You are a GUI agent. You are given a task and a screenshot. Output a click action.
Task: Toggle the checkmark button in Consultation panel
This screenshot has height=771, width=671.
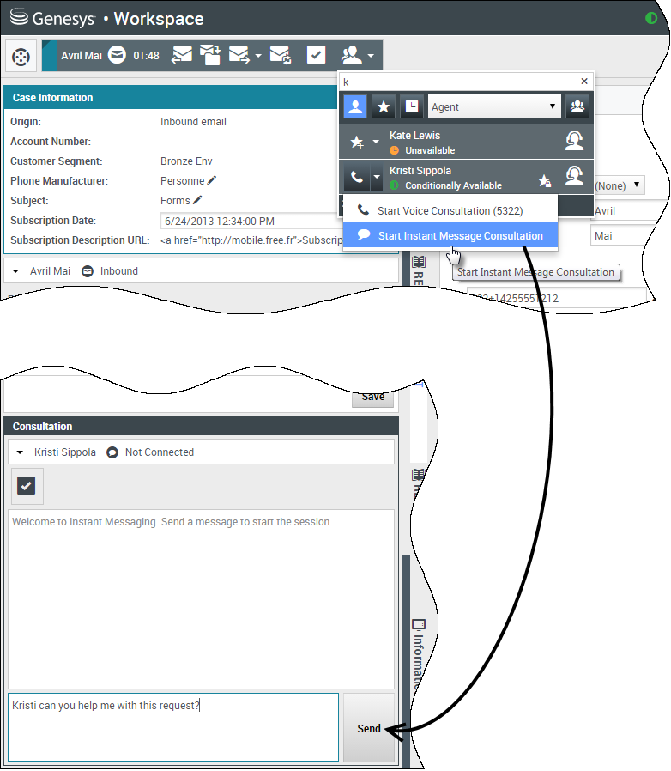click(x=27, y=486)
